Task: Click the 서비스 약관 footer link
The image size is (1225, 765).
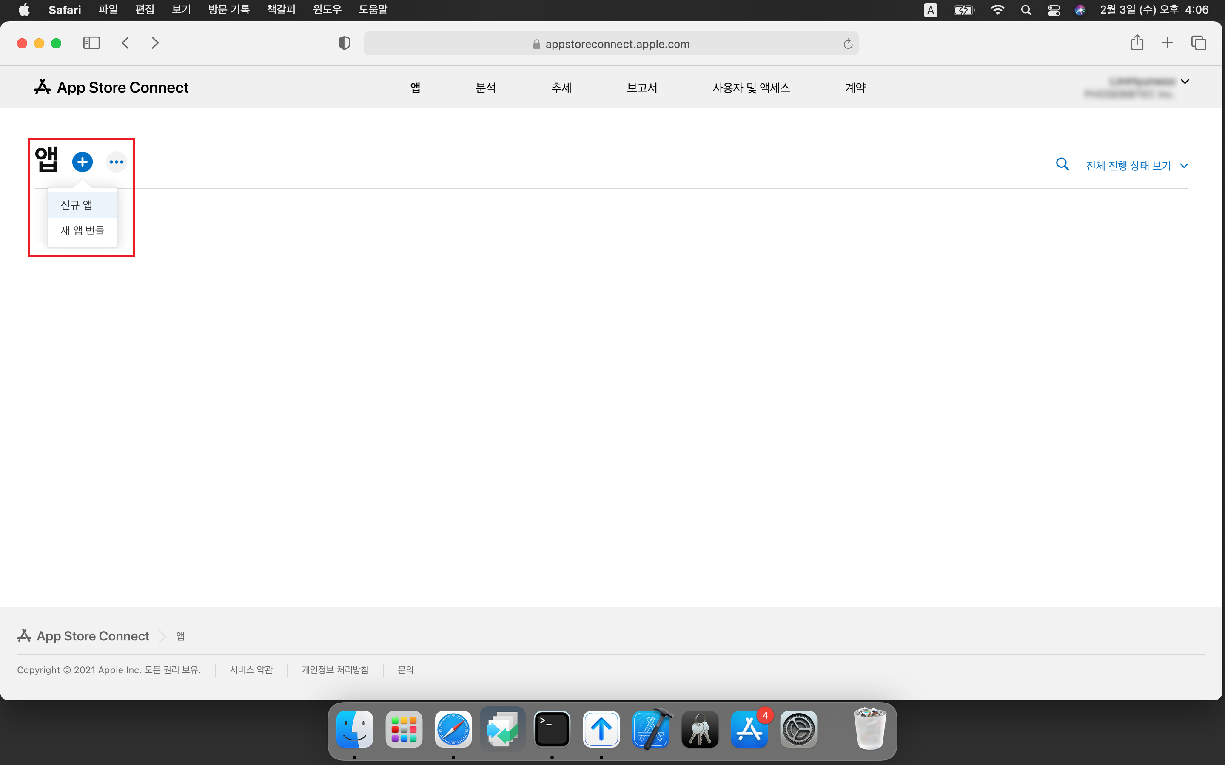Action: click(251, 669)
